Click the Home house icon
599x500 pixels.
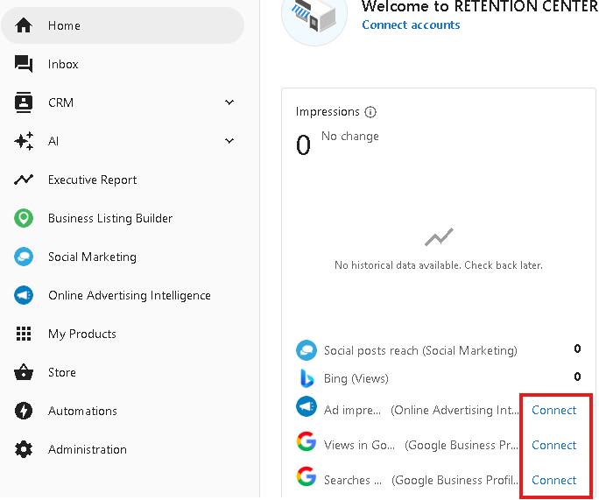tap(24, 25)
